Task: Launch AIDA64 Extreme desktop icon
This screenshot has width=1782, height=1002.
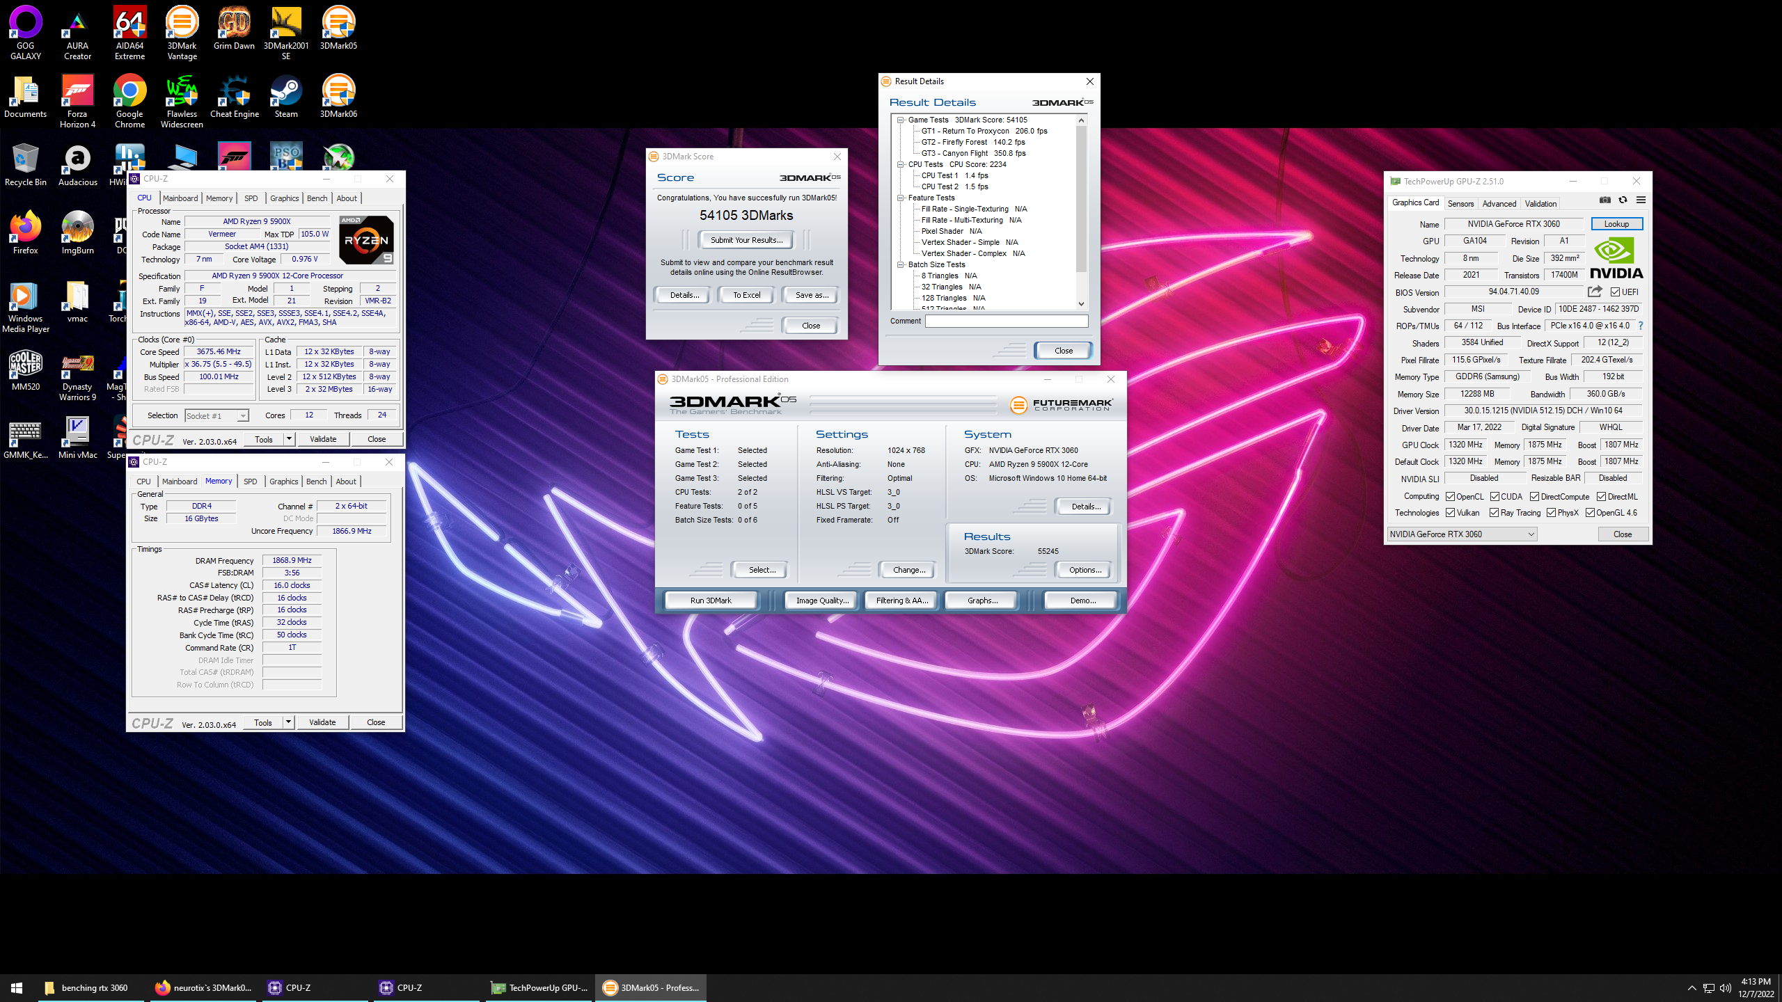Action: [129, 32]
